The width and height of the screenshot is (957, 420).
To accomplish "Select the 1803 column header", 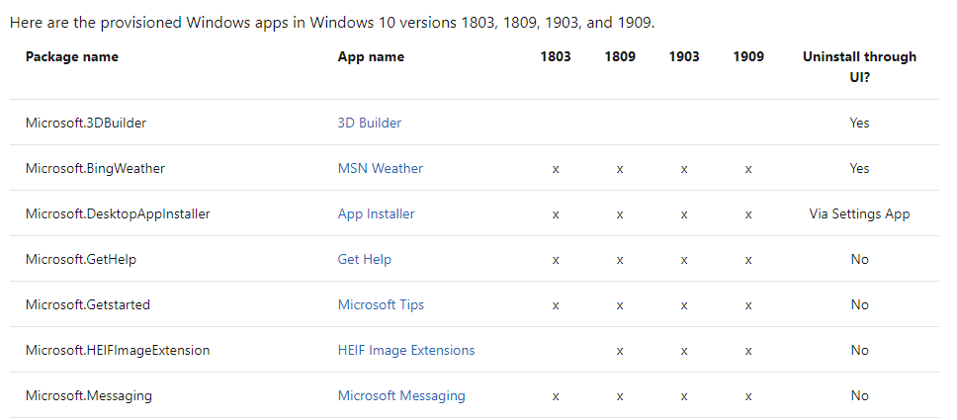I will (556, 56).
